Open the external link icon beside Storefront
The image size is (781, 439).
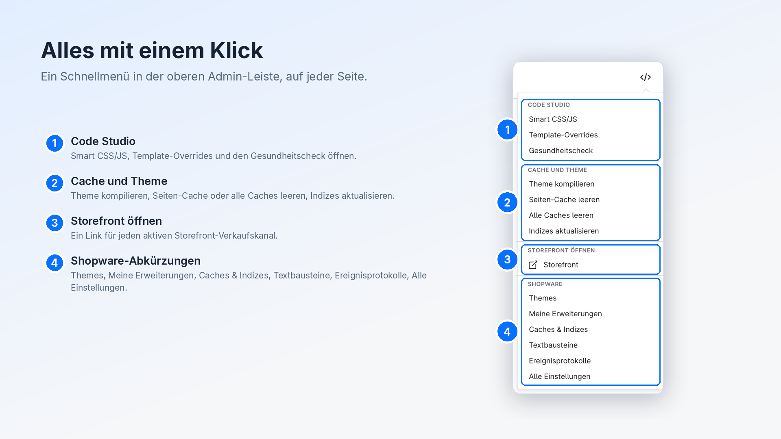tap(533, 265)
